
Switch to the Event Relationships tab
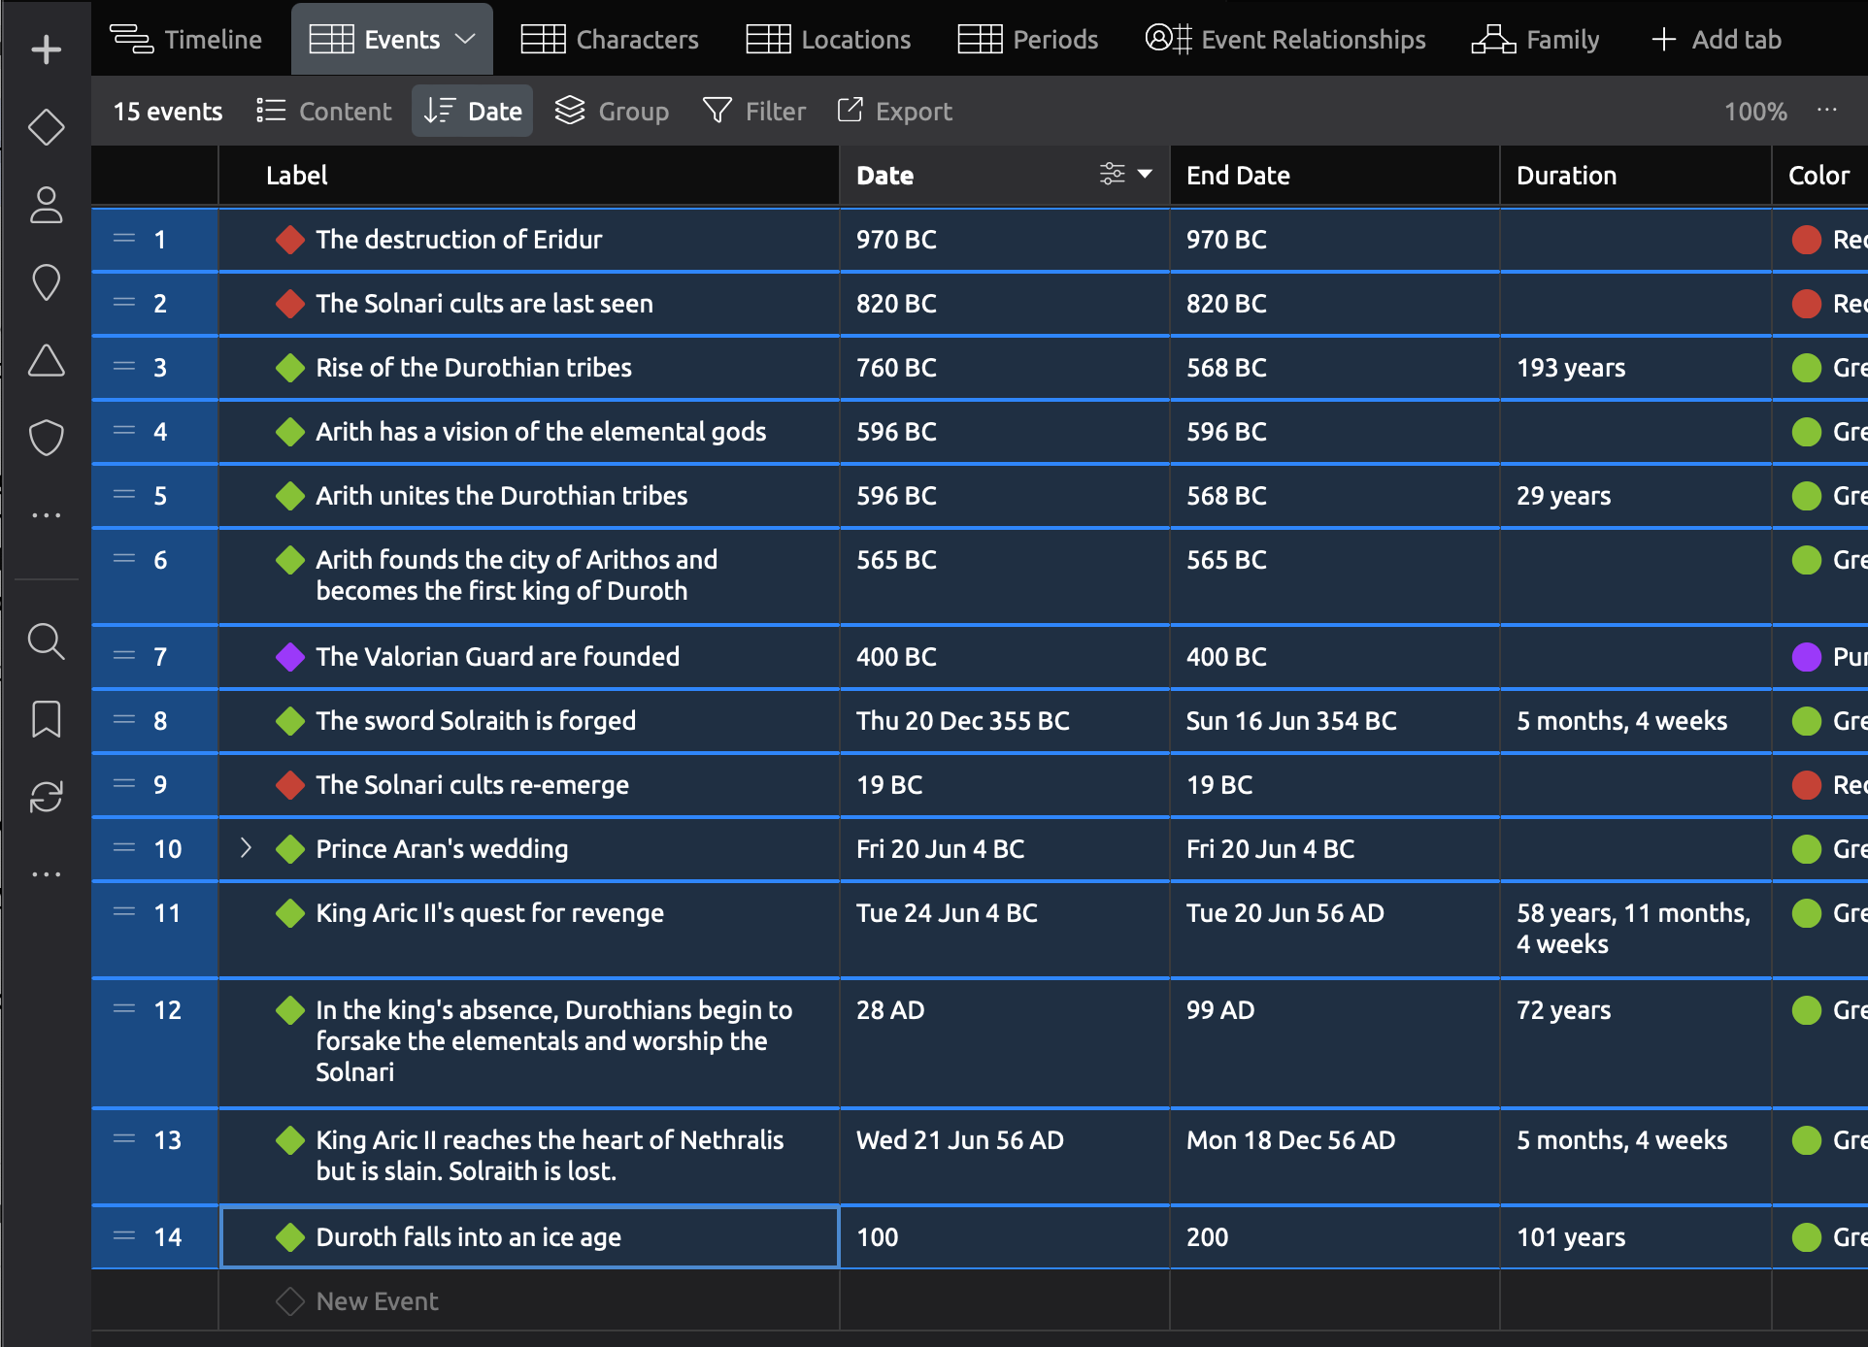pos(1285,40)
